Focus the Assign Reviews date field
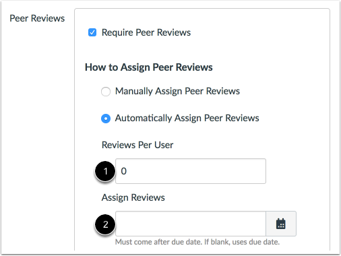The height and width of the screenshot is (256, 341). 191,224
